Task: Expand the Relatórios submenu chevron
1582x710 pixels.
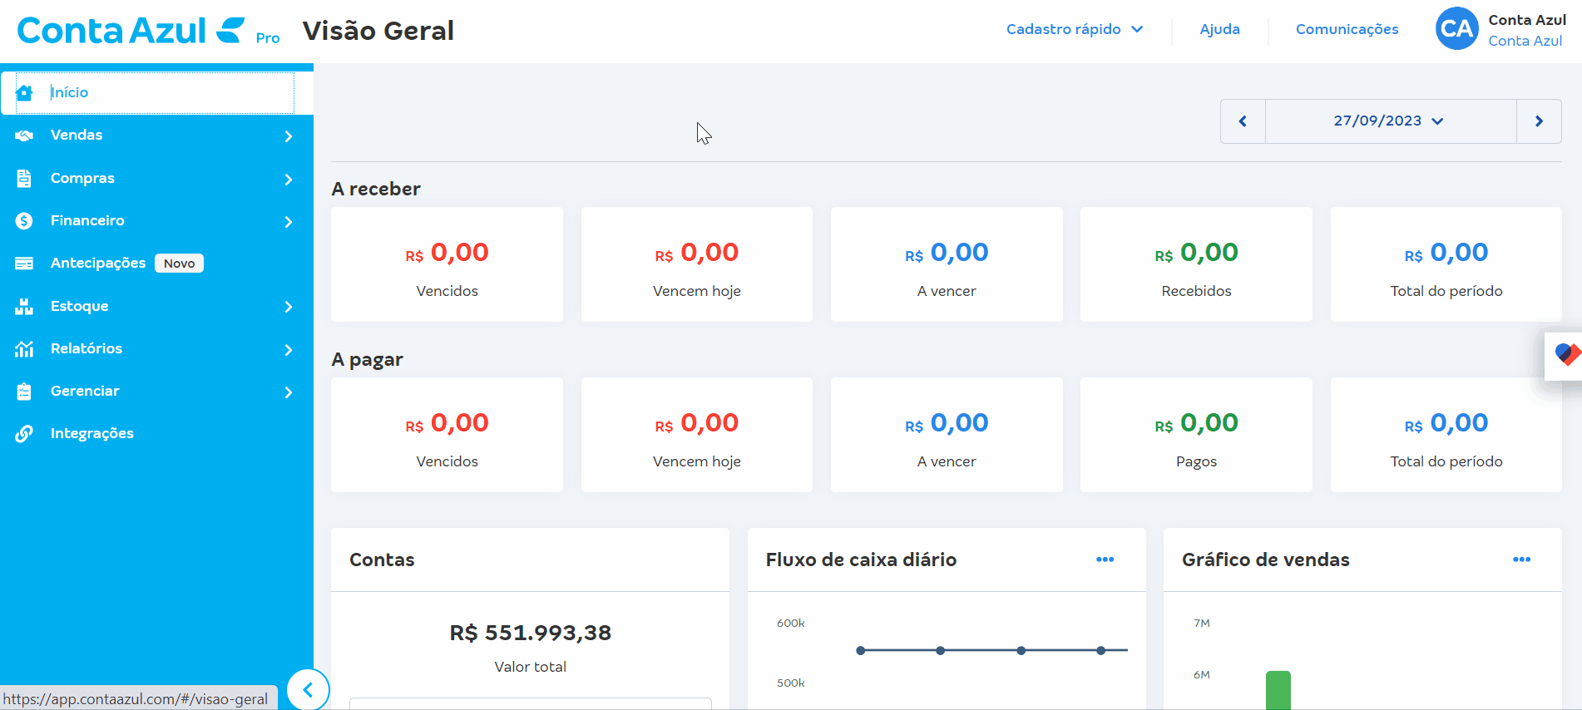Action: pos(289,350)
